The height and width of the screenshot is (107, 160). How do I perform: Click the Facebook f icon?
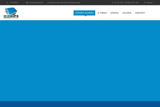tap(144, 3)
